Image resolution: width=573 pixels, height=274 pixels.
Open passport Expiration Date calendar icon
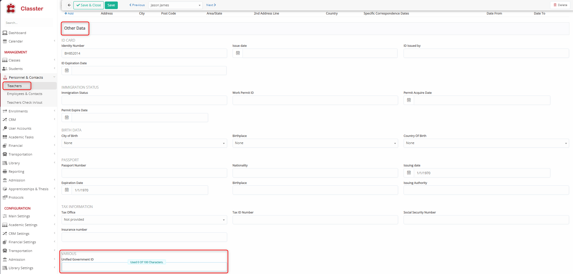pos(67,190)
